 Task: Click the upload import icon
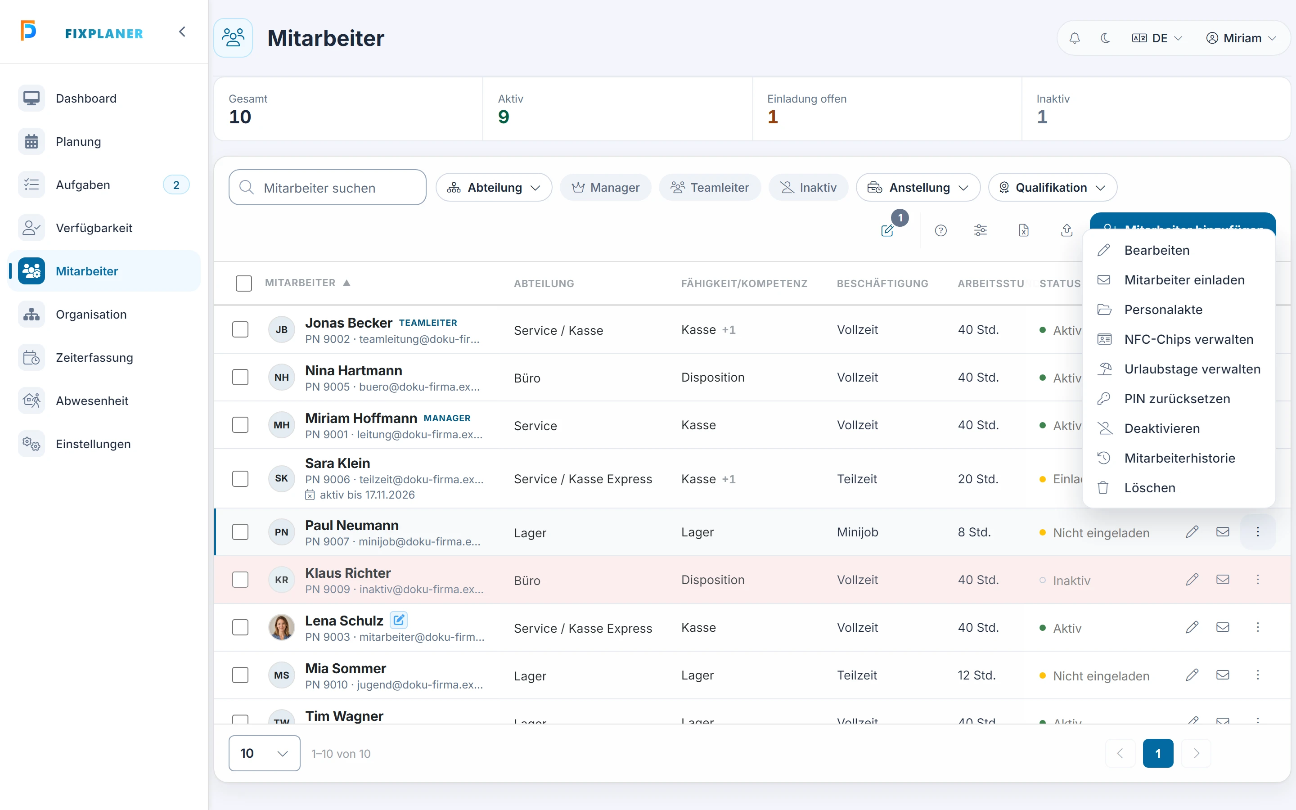click(x=1066, y=230)
